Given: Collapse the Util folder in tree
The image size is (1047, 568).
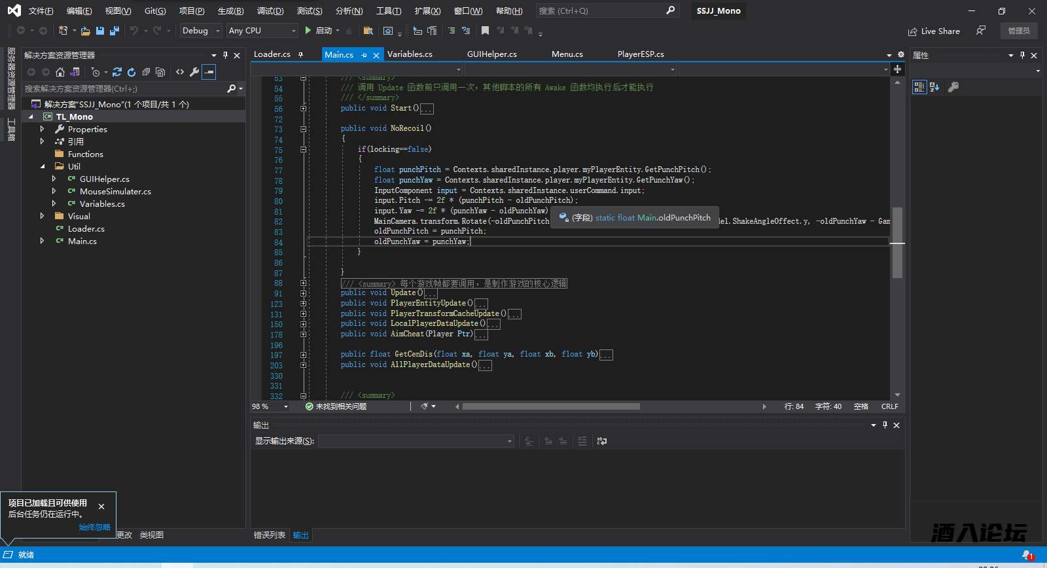Looking at the screenshot, I should pos(43,167).
